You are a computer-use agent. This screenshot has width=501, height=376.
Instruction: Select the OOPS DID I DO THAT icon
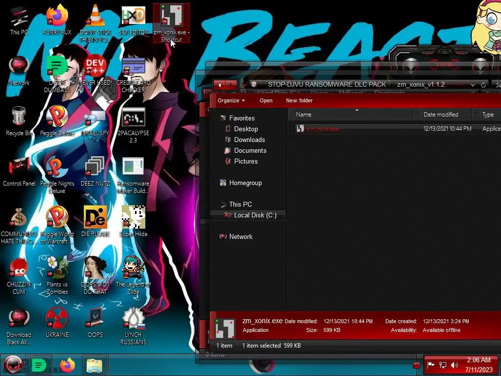[x=95, y=276]
